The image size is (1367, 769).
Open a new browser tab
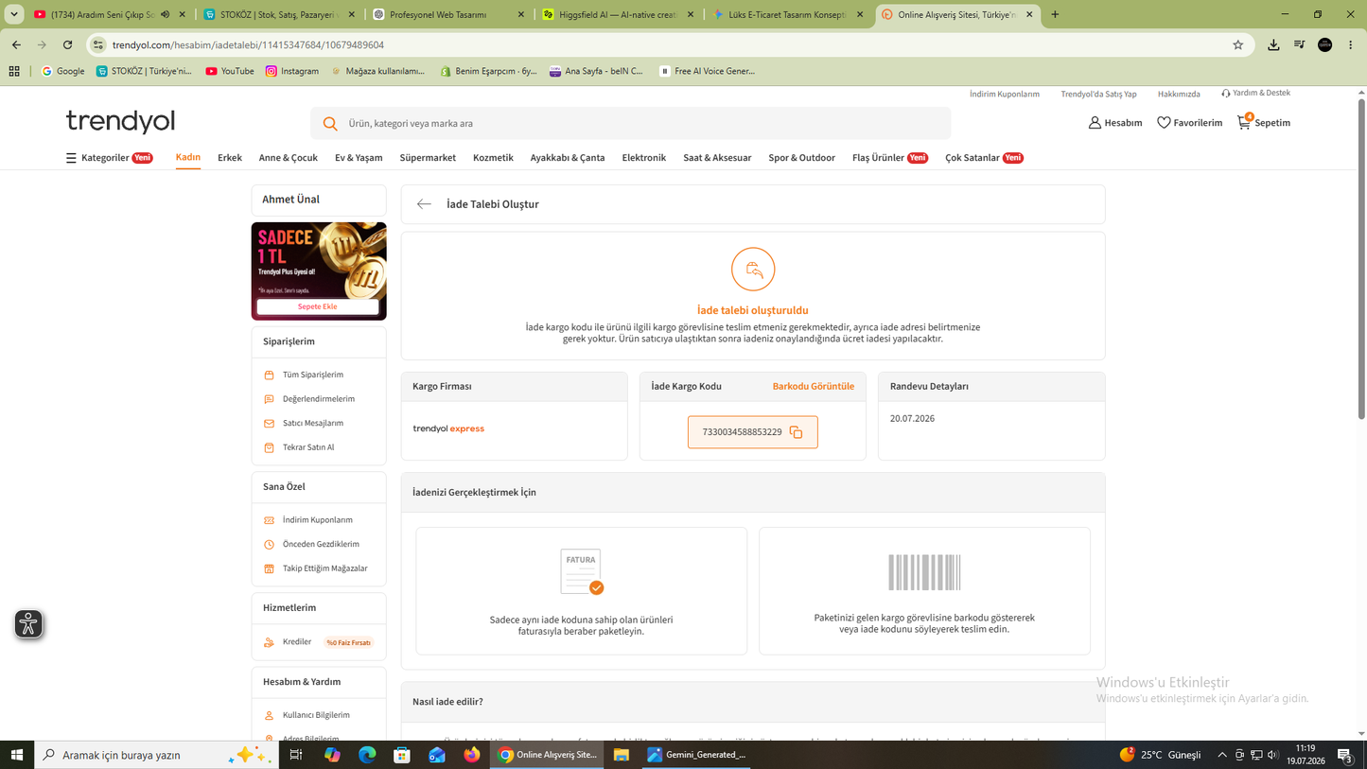(1055, 14)
